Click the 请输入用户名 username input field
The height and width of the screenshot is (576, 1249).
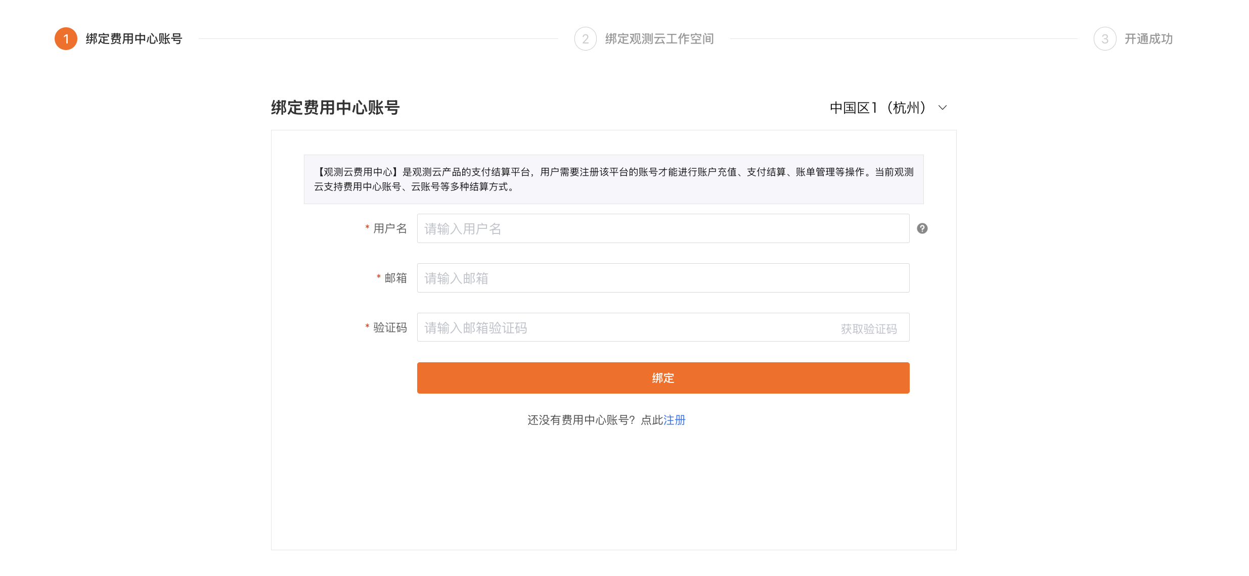tap(663, 228)
